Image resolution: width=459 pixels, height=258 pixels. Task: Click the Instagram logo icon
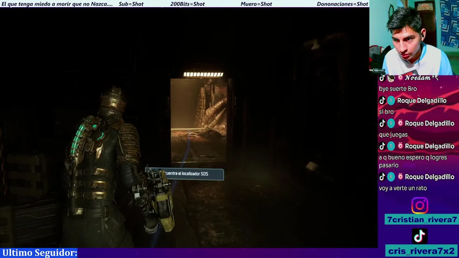420,206
